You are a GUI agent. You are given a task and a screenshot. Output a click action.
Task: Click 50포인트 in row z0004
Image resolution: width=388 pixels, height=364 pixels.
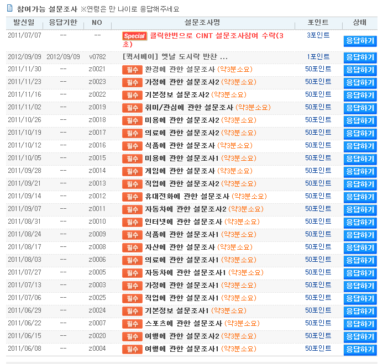318,349
